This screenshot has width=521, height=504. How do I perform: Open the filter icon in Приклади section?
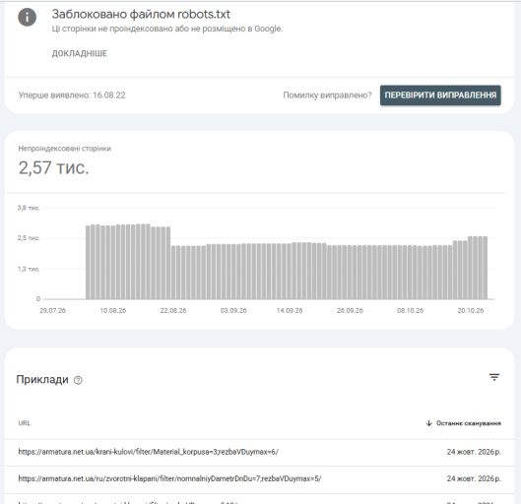[x=494, y=377]
